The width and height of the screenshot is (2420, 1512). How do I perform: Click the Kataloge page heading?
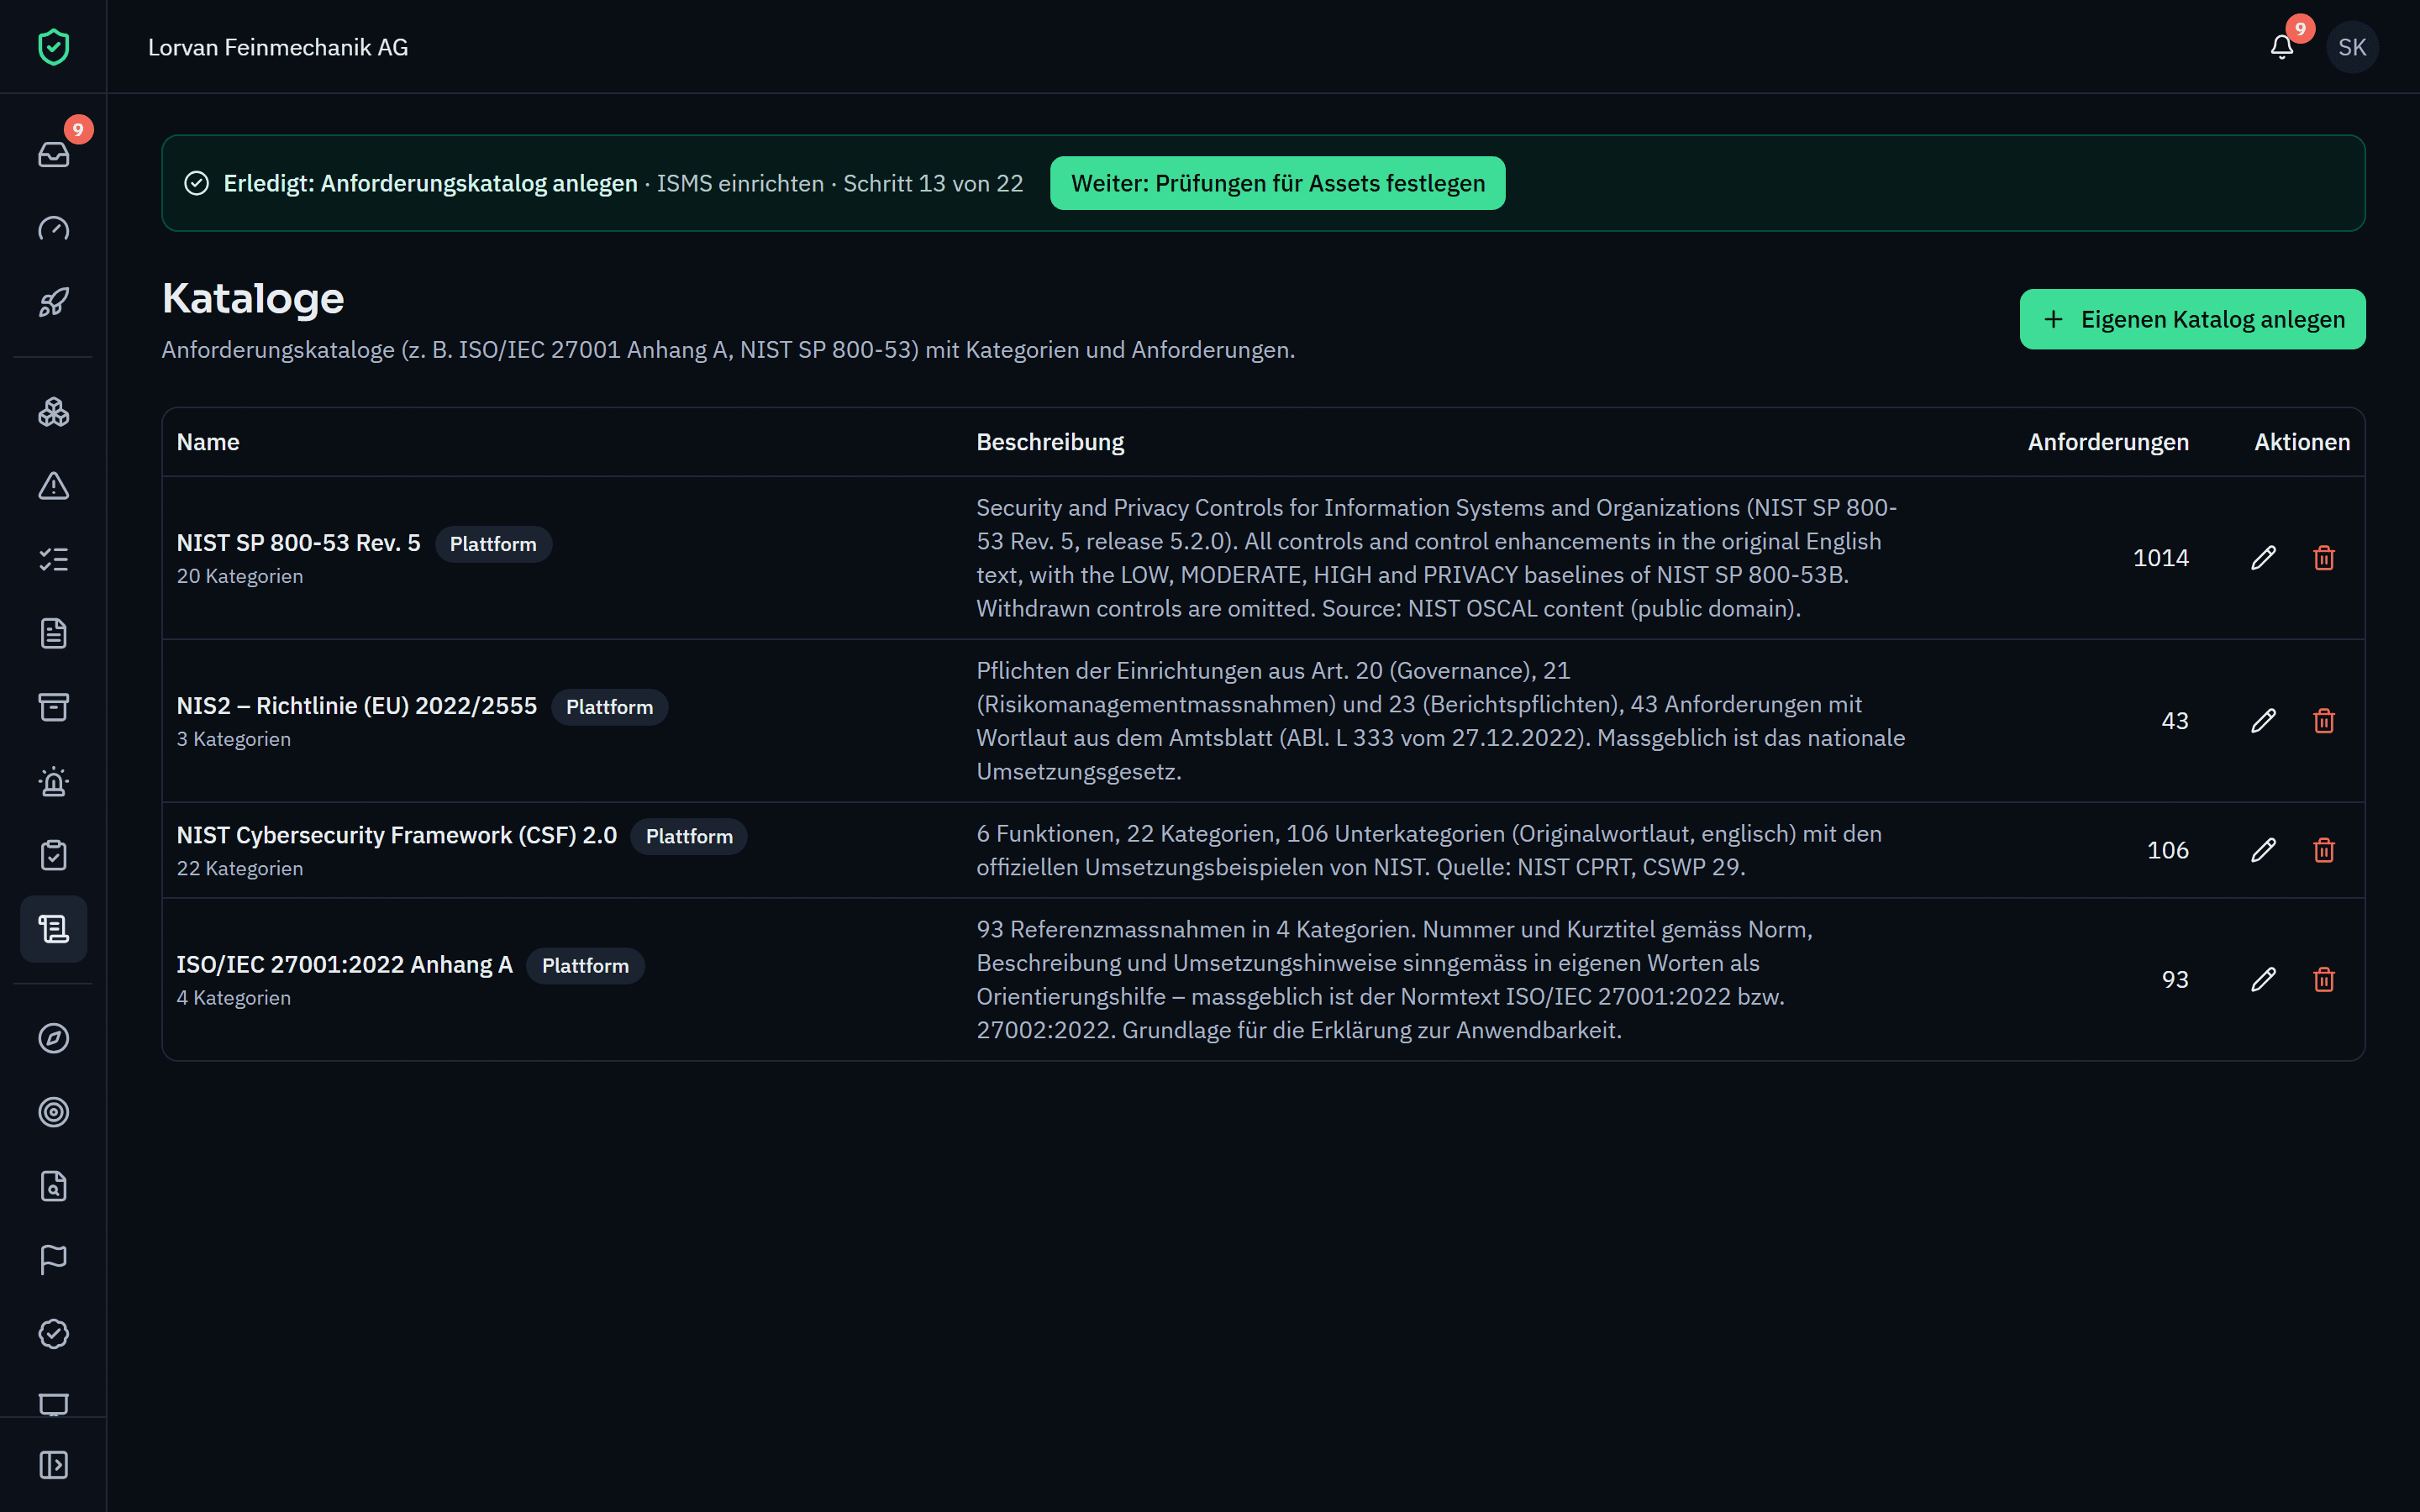253,298
